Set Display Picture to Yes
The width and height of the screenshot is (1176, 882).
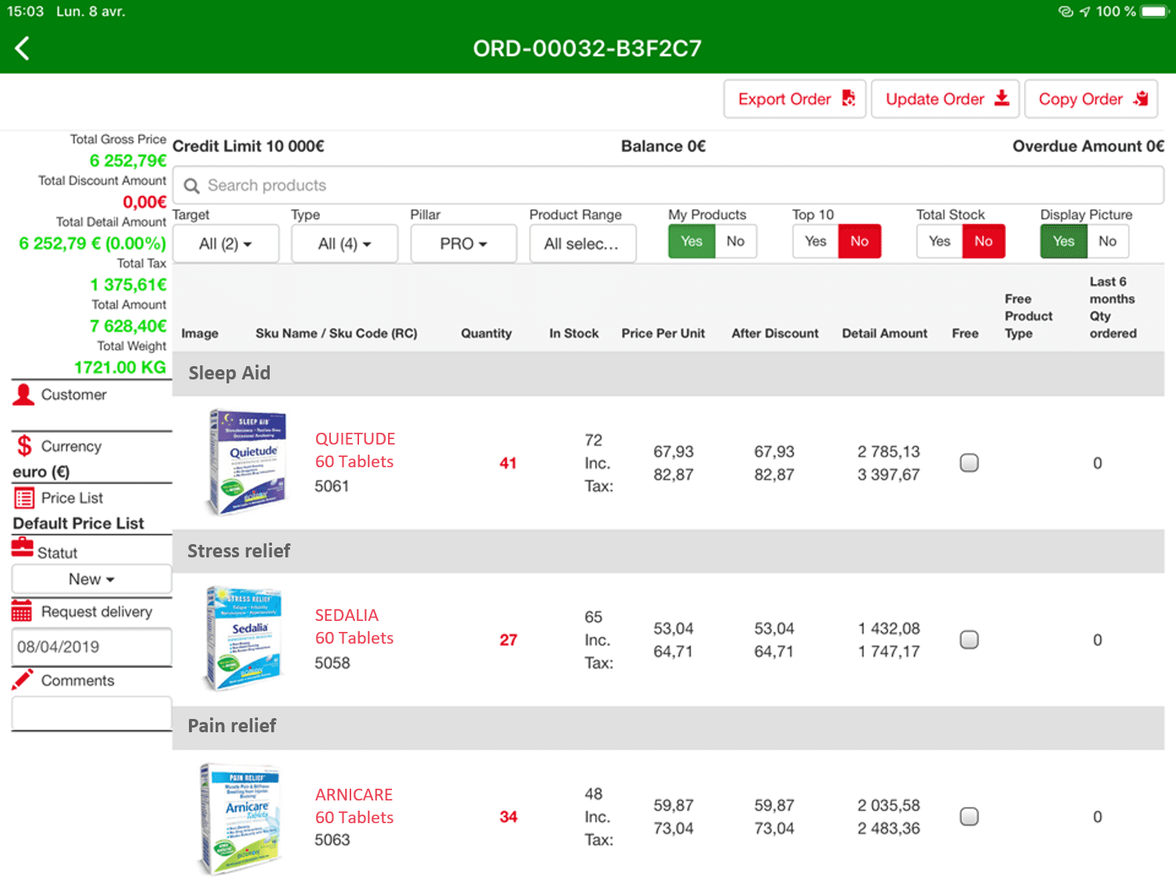(1064, 241)
